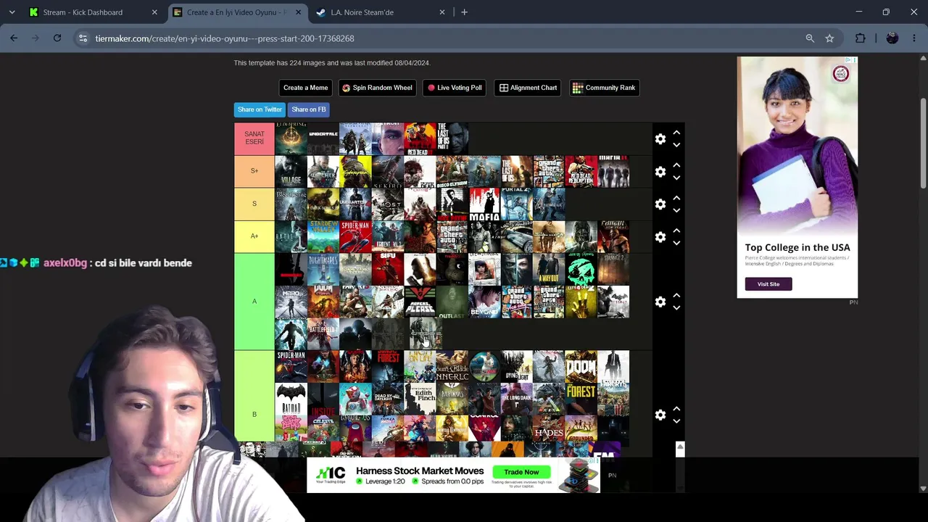
Task: Open settings gear for A+ tier
Action: [660, 236]
